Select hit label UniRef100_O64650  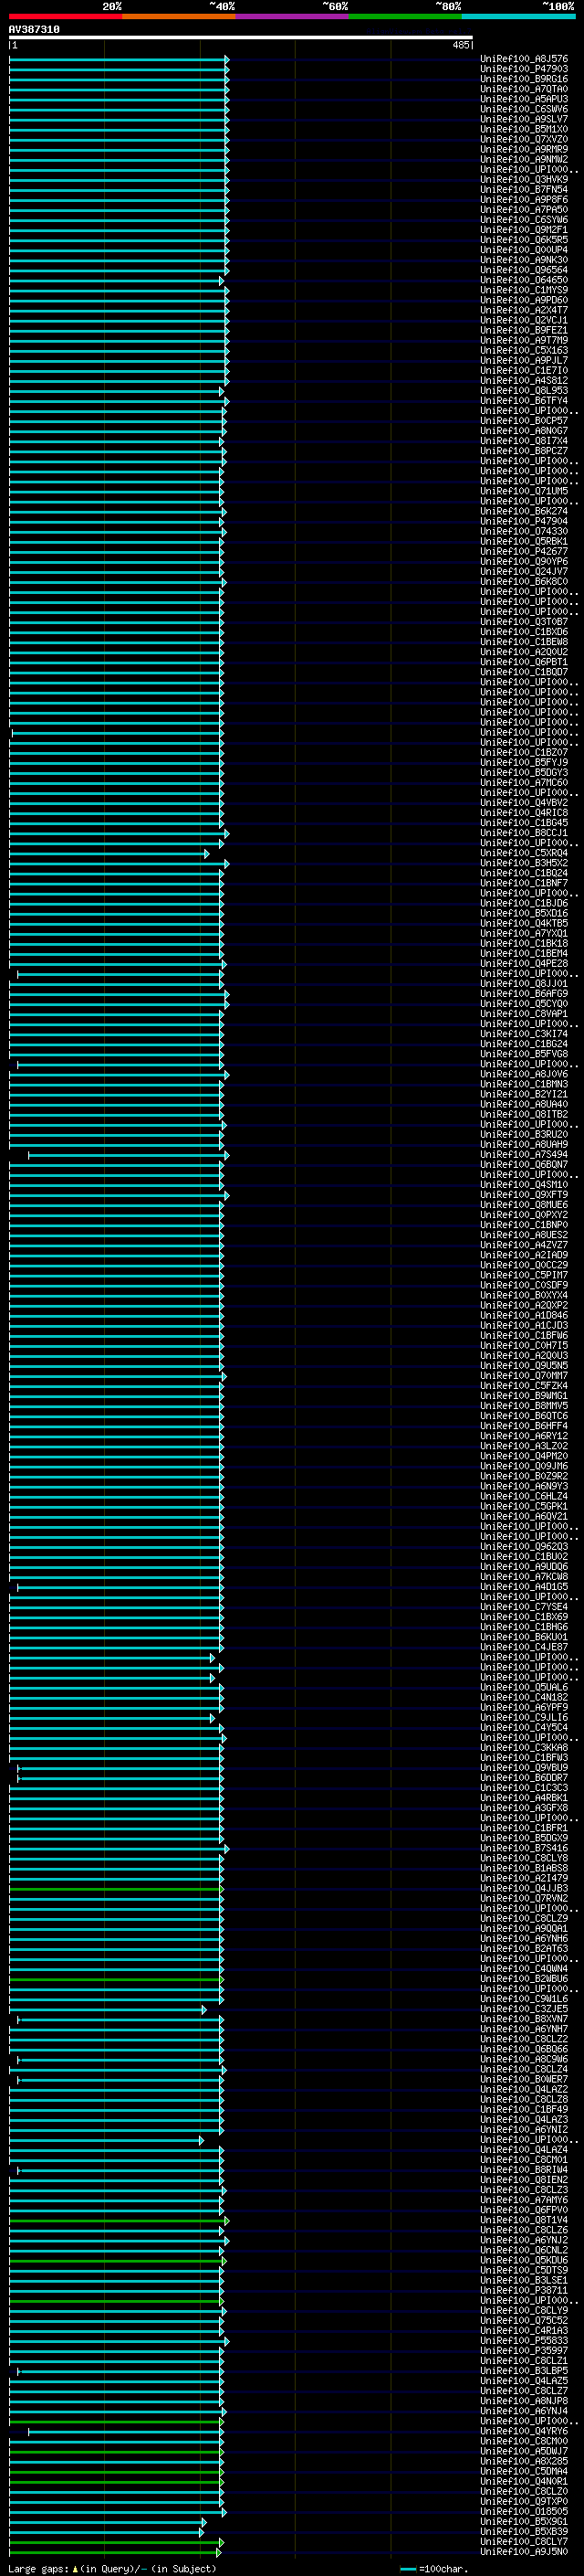pos(524,280)
